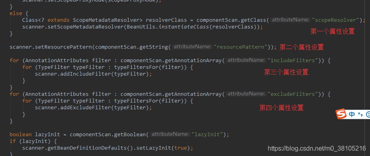The width and height of the screenshot is (370, 156).
Task: Click the instantiateClass italic method name
Action: (183, 27)
